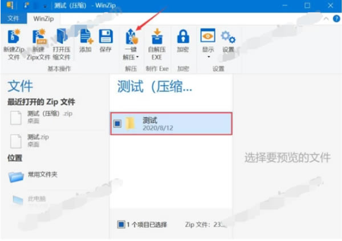This screenshot has width=342, height=241.
Task: Click the 添加 file icon
Action: (x=85, y=38)
